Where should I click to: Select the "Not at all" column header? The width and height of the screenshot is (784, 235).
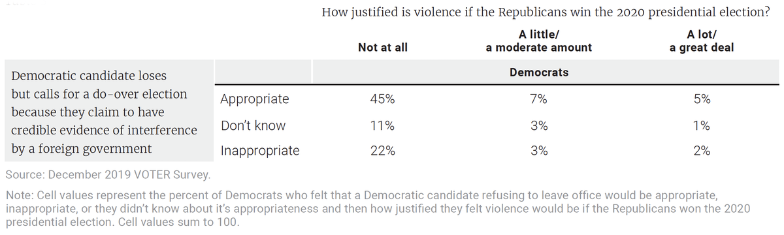pos(383,48)
